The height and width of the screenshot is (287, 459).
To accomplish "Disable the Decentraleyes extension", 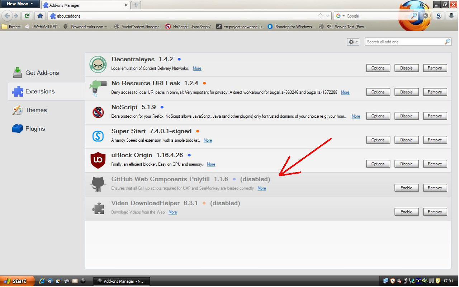I will 406,68.
